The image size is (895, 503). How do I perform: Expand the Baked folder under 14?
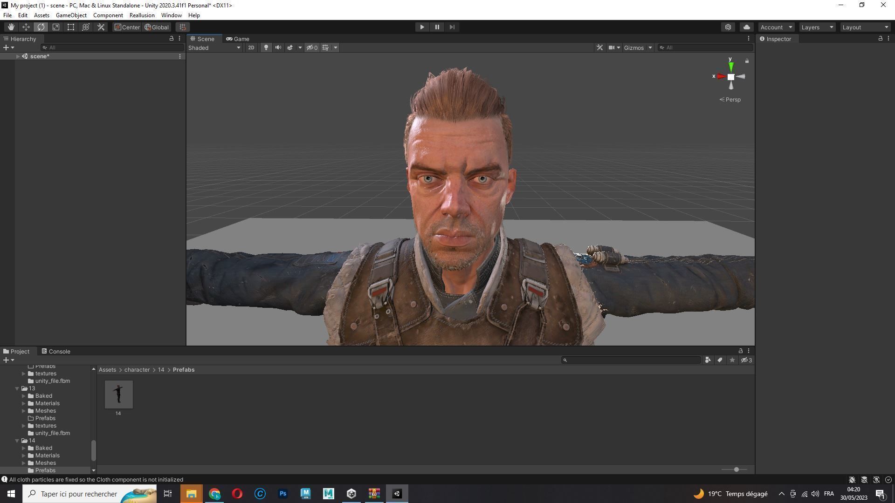[24, 448]
